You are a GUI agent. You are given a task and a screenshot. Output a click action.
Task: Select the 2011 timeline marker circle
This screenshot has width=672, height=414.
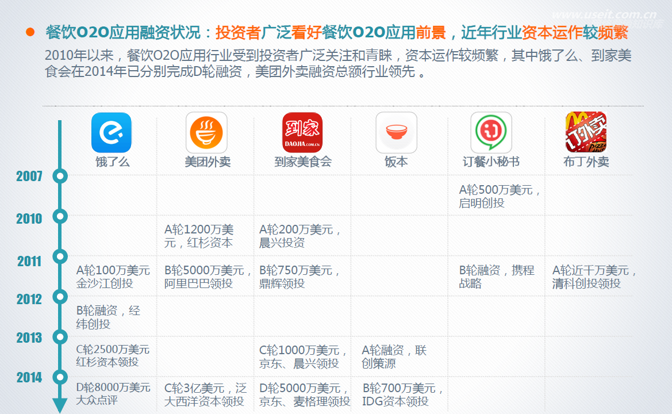point(60,256)
